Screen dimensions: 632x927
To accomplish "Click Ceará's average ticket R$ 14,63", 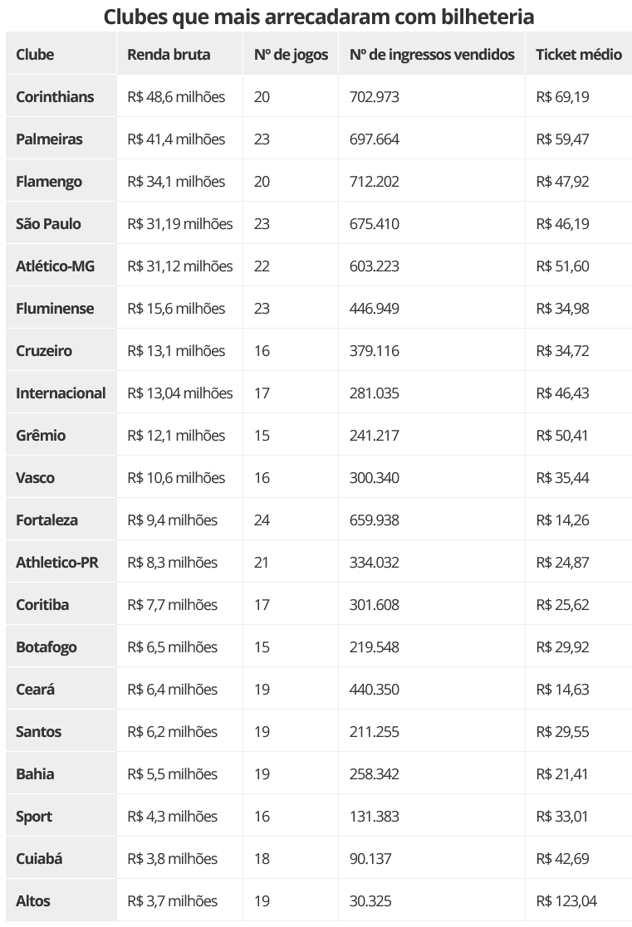I will [562, 690].
